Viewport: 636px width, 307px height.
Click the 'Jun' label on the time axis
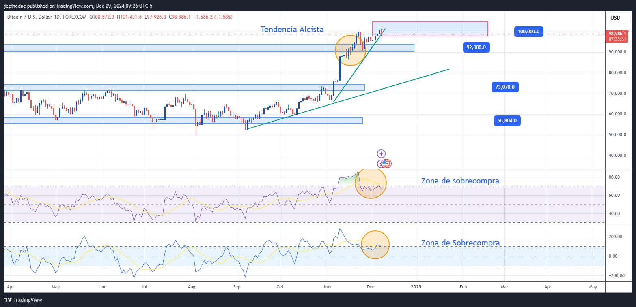click(x=103, y=287)
